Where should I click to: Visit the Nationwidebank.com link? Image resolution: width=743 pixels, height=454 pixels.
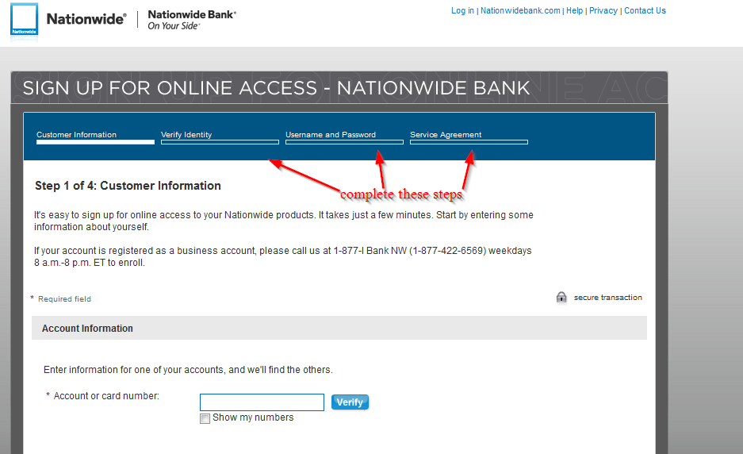click(520, 10)
